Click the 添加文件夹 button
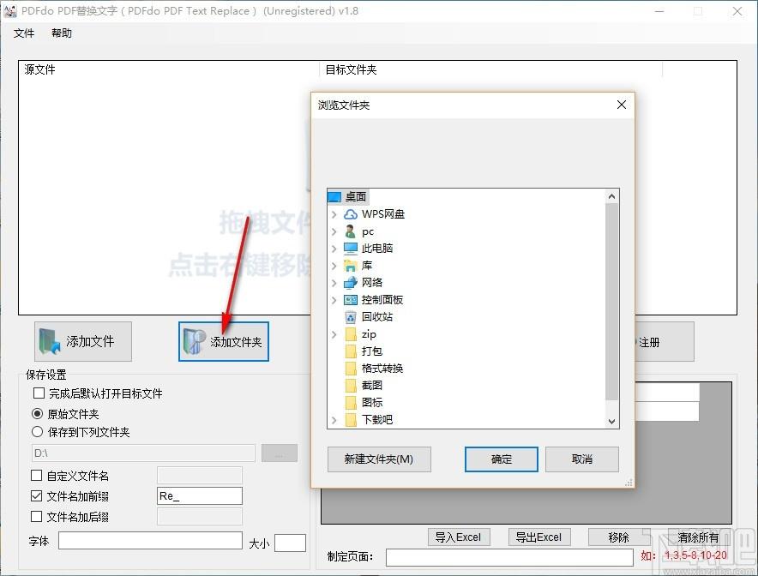Screen dimensions: 758x576 [x=224, y=342]
